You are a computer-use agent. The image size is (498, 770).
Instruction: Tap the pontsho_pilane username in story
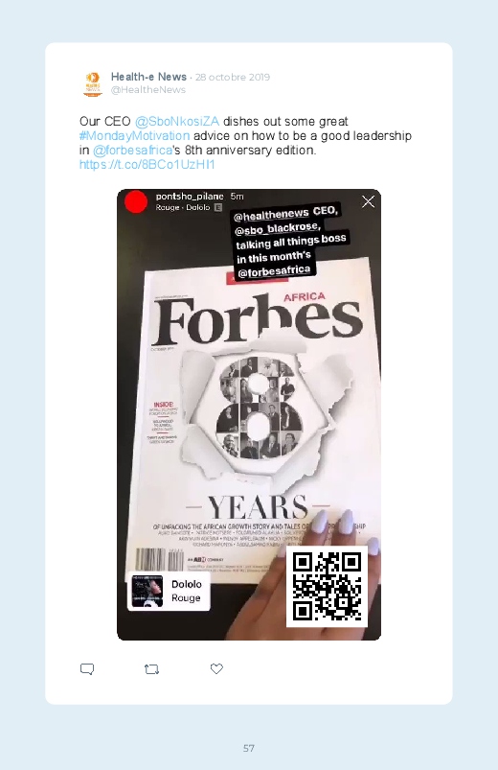coord(190,197)
